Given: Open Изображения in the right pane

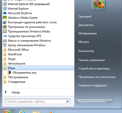Looking at the screenshot, I should (87, 33).
